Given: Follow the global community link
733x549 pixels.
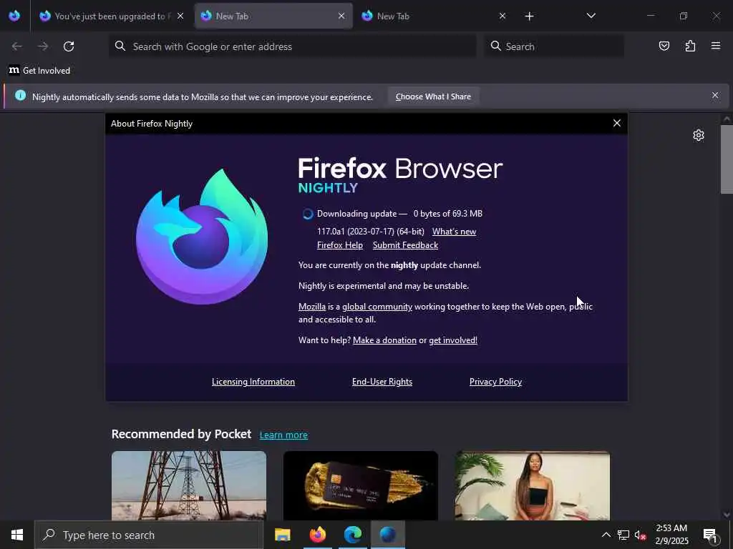Looking at the screenshot, I should (377, 307).
